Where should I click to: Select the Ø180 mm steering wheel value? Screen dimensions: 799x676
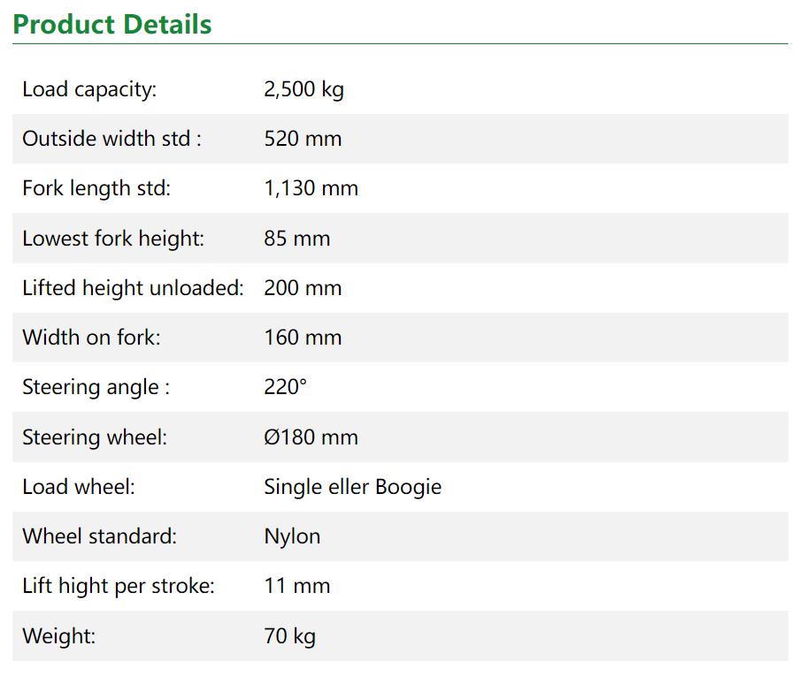[311, 437]
